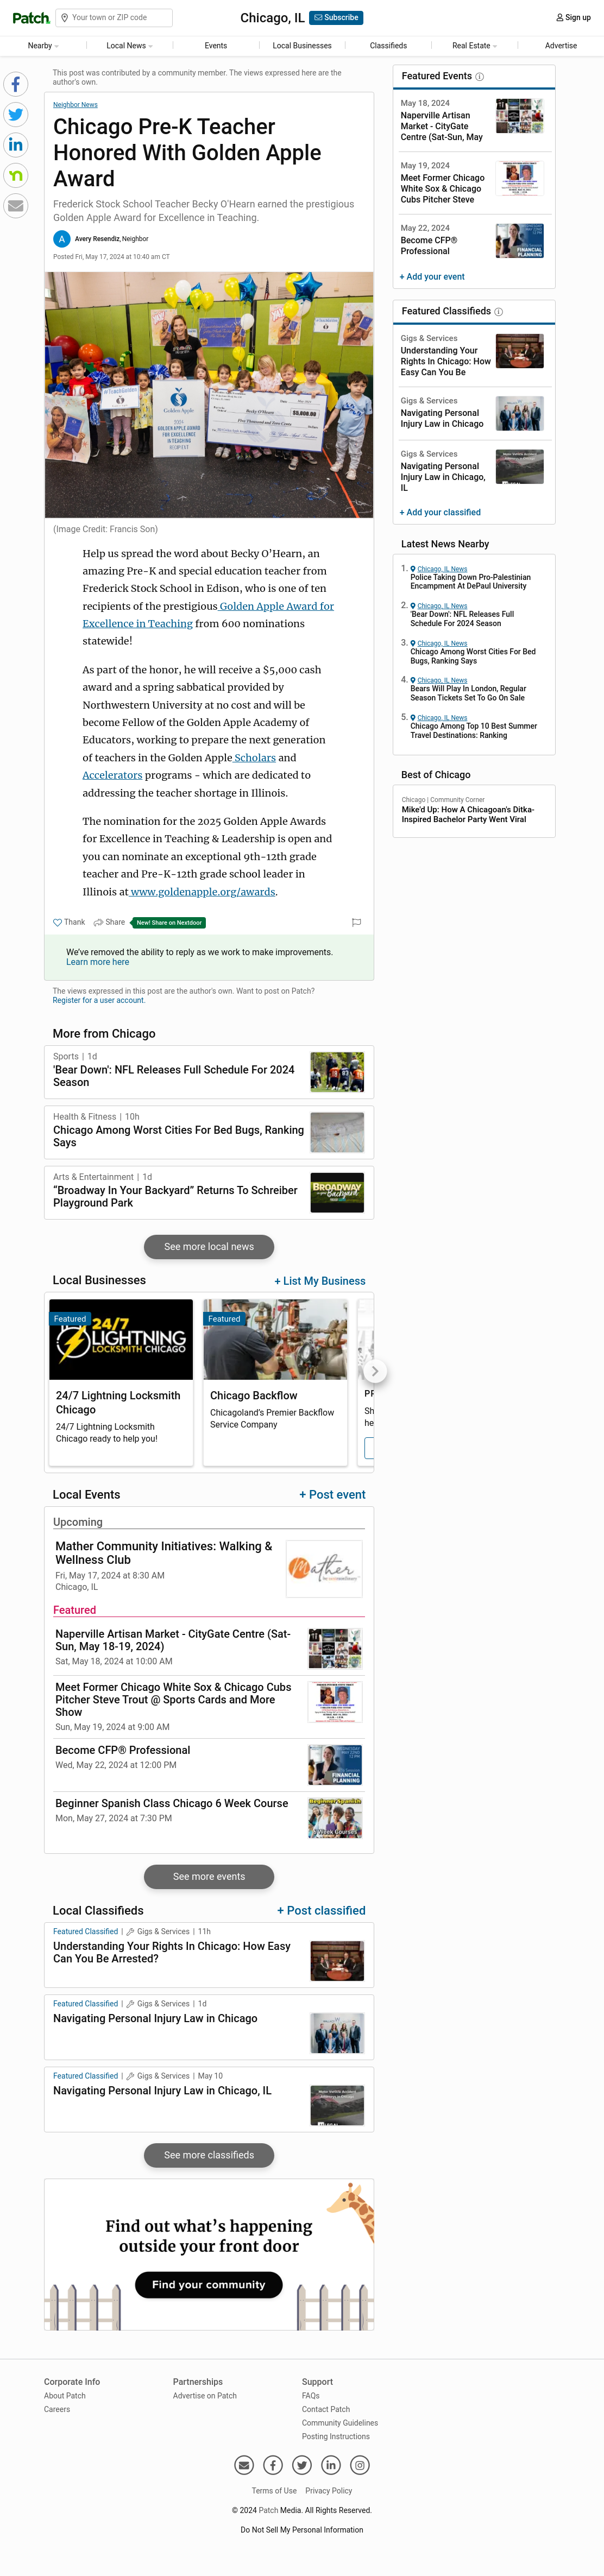The height and width of the screenshot is (2576, 604).
Task: Share article on Twitter from side rail
Action: 16,115
